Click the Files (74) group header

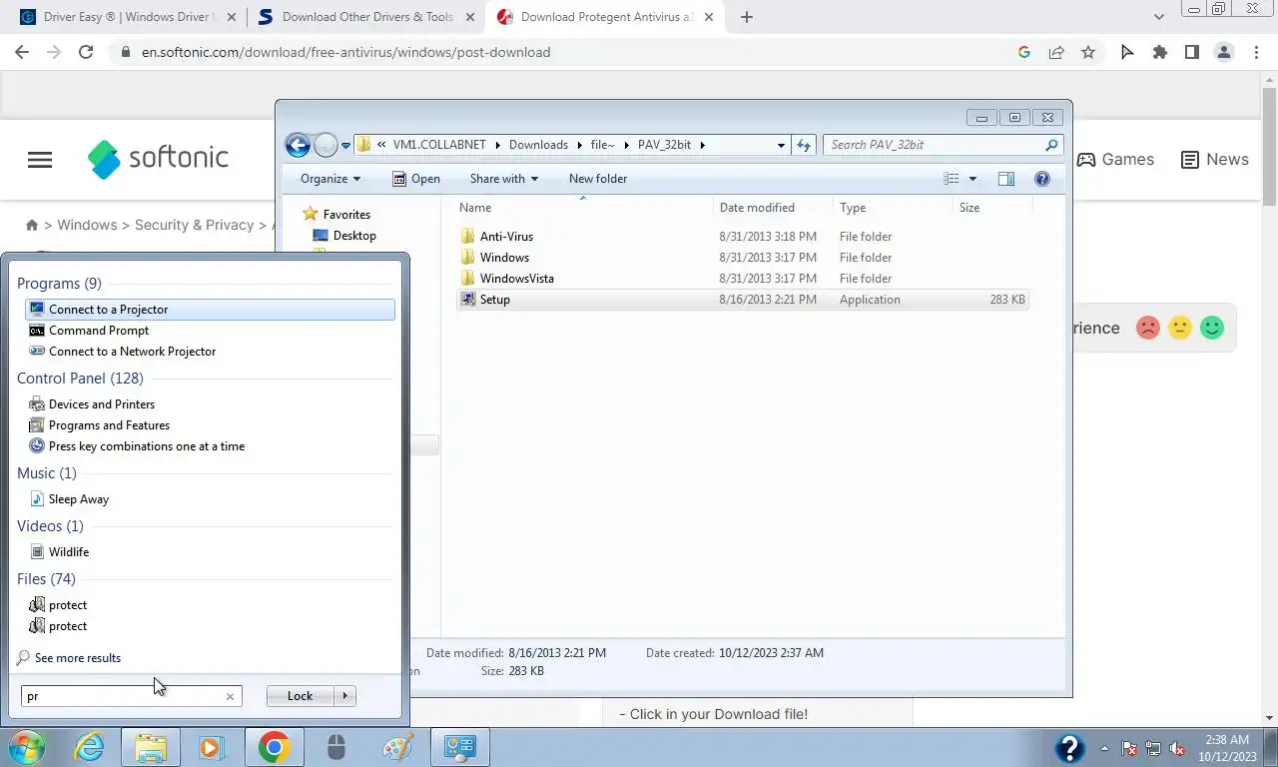pyautogui.click(x=46, y=579)
